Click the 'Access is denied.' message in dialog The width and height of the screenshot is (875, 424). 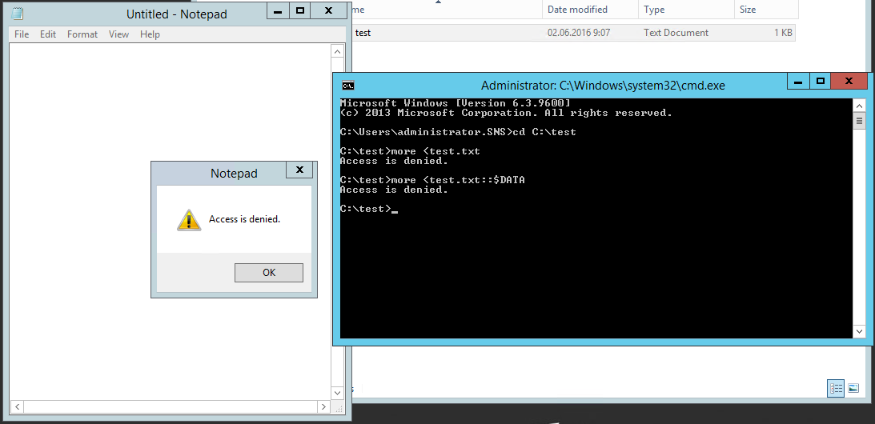coord(244,219)
